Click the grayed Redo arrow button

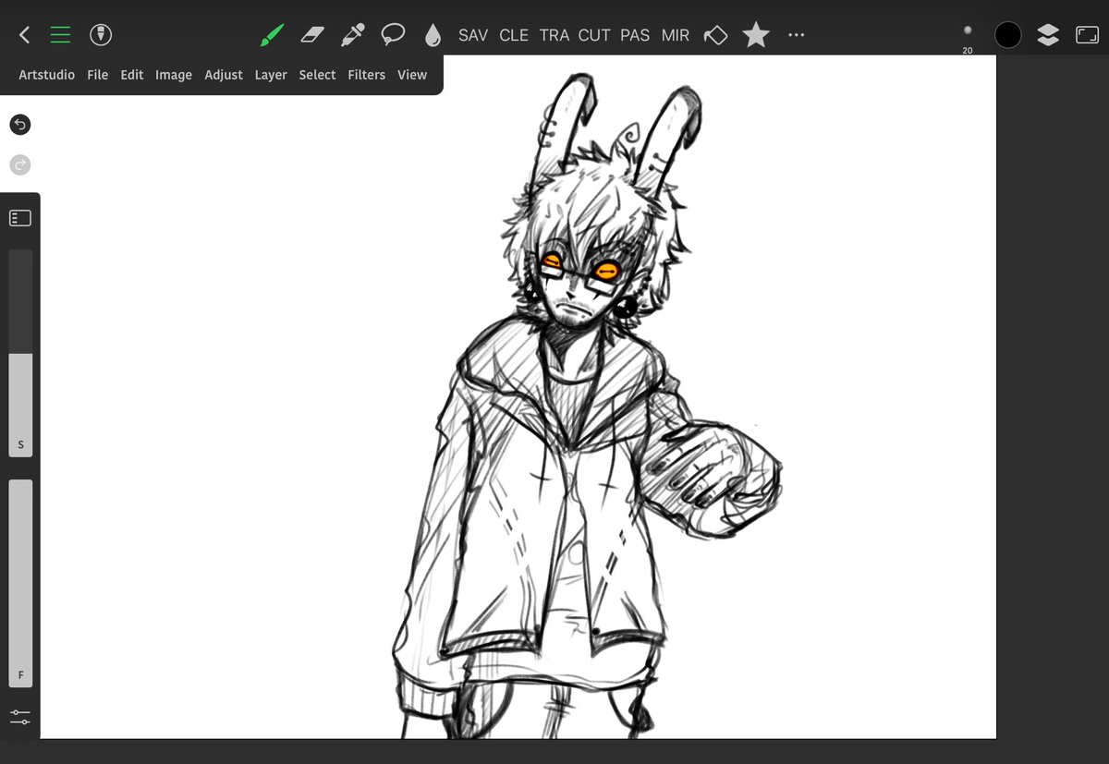coord(20,165)
